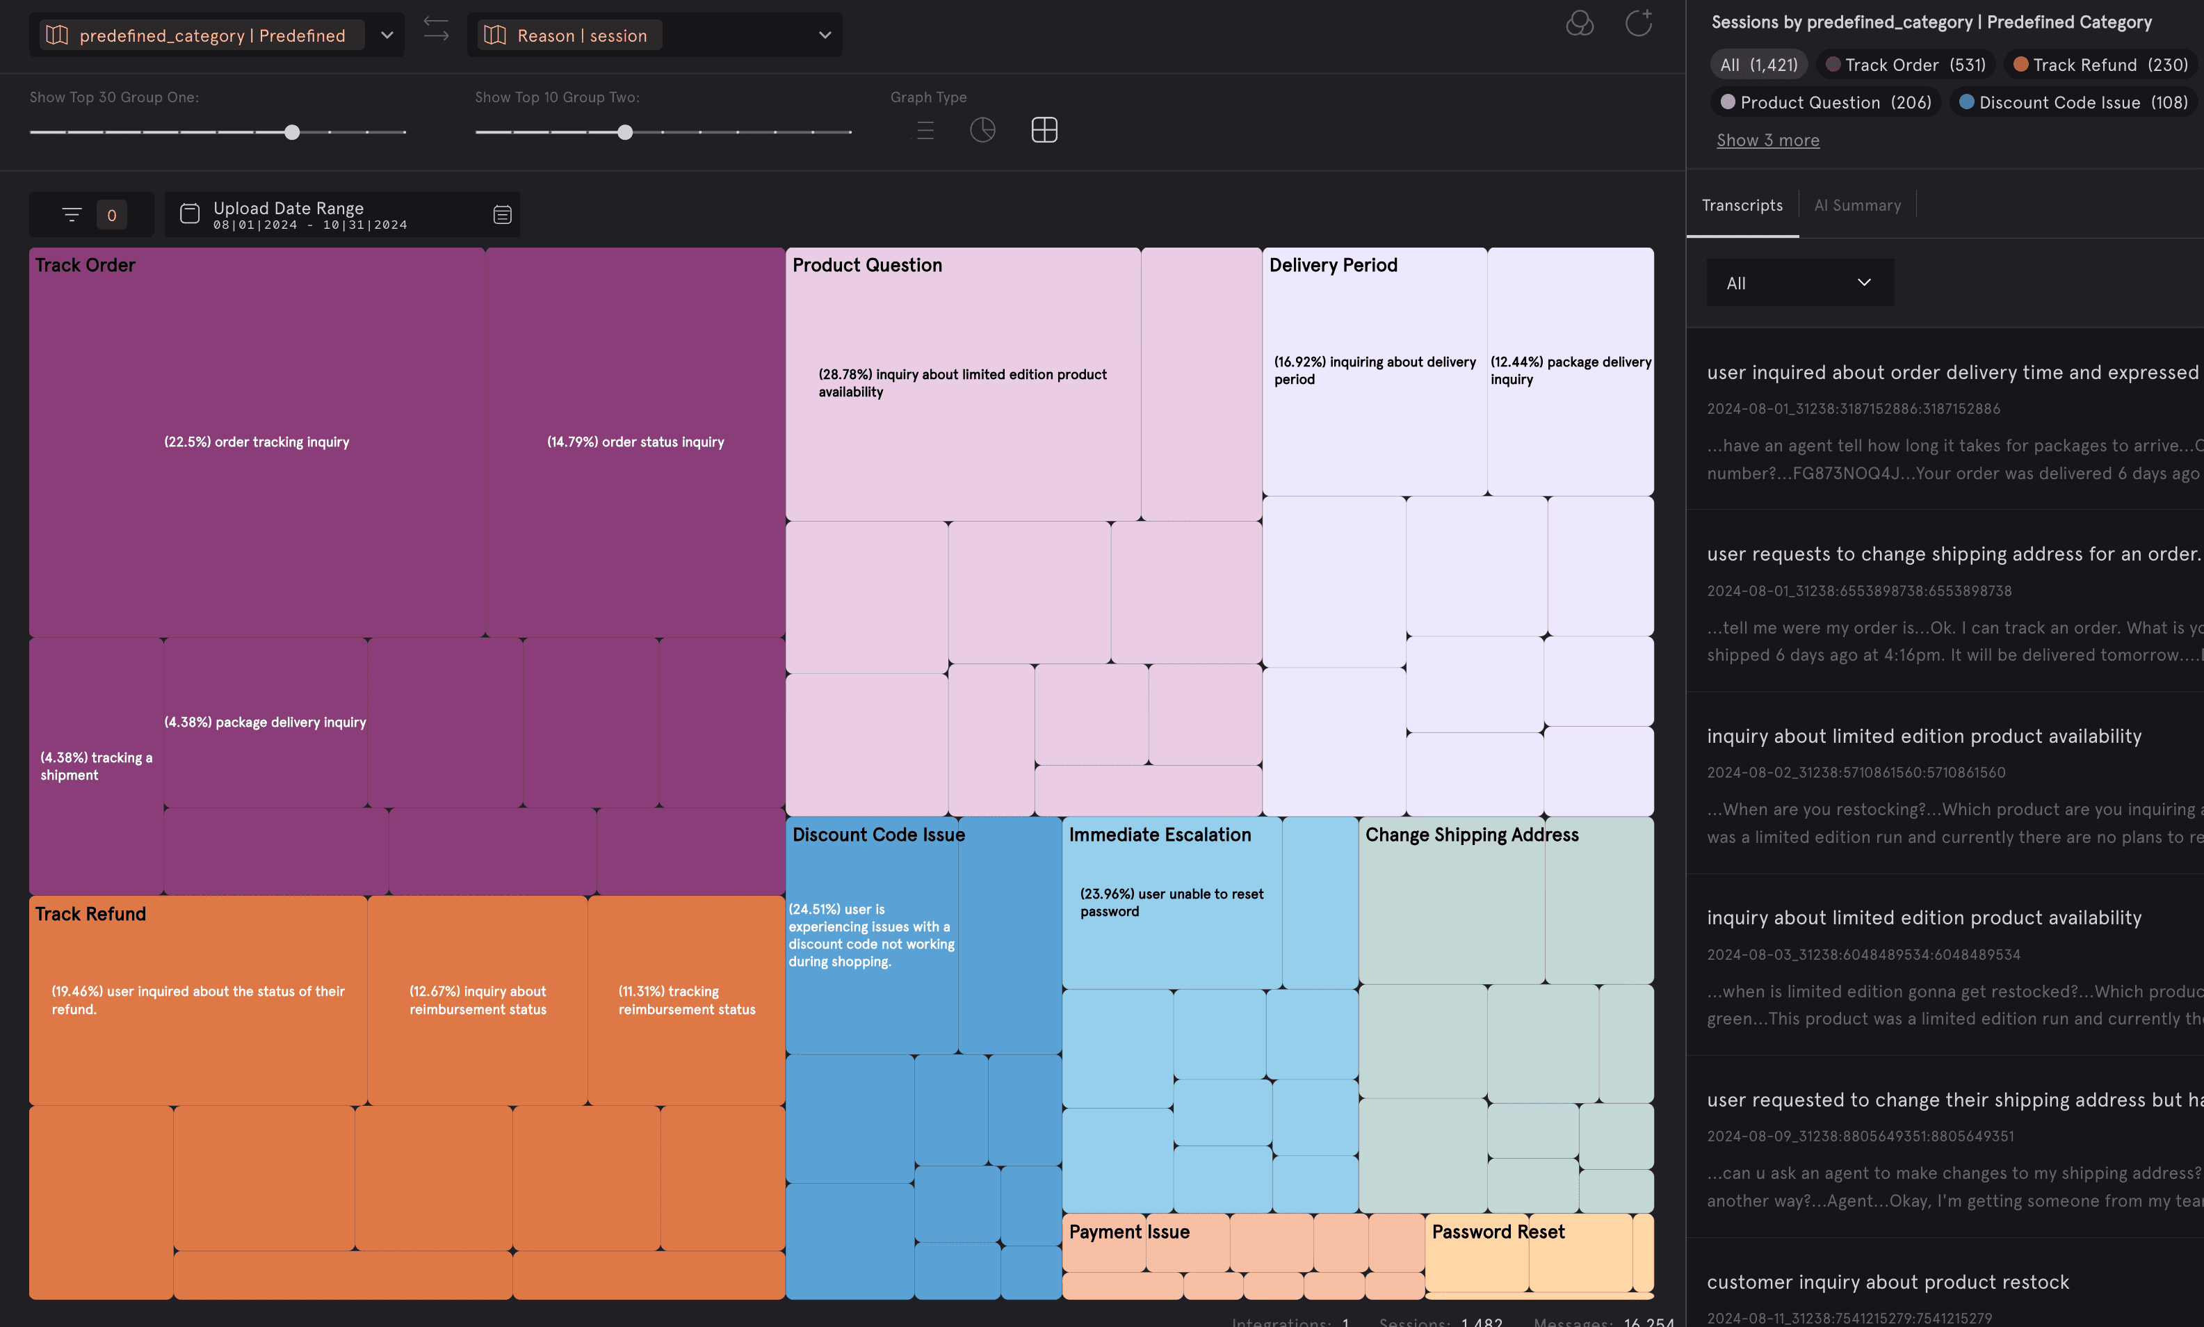
Task: Click the Show 3 more link
Action: [x=1767, y=140]
